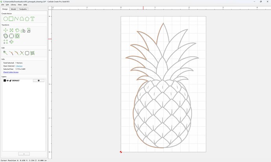
Task: Open the File menu
Action: tap(3, 5)
